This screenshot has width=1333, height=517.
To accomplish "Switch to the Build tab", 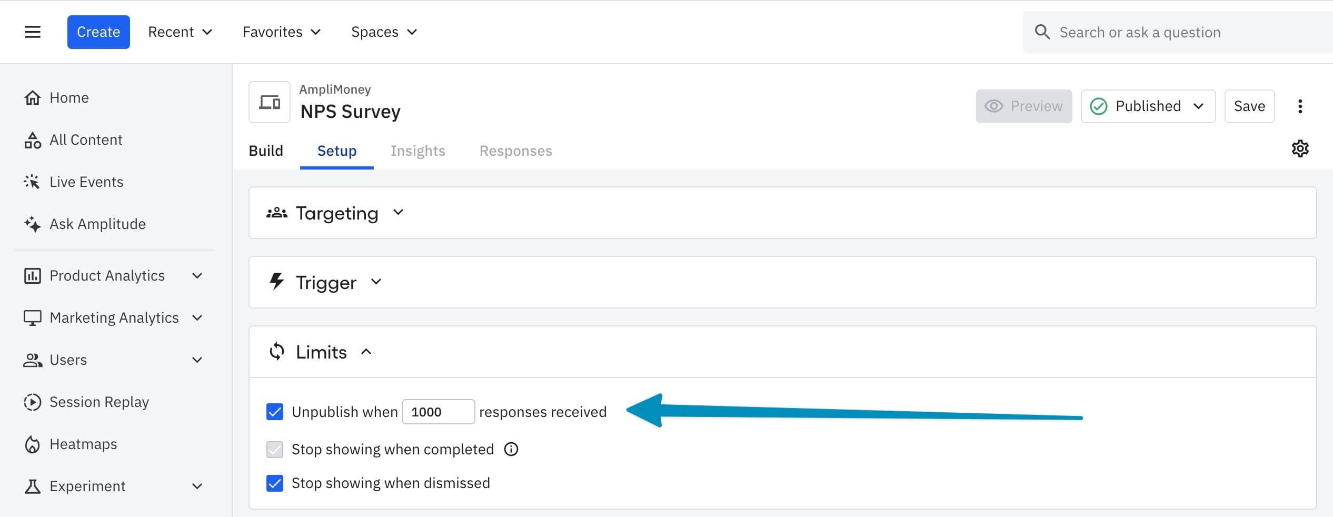I will (266, 151).
